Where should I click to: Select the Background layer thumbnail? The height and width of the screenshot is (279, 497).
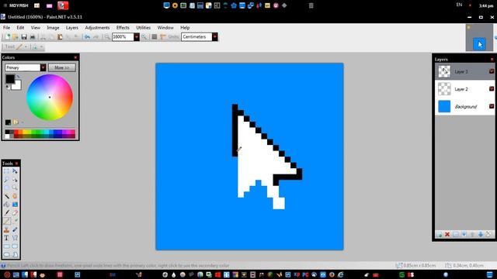[444, 107]
